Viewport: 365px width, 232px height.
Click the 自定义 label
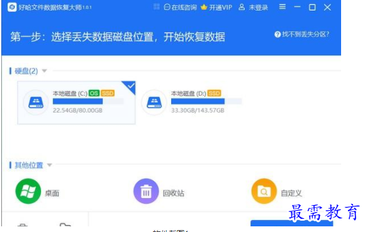pyautogui.click(x=291, y=193)
